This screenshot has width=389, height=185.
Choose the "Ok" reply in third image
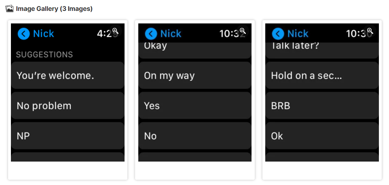pos(322,136)
